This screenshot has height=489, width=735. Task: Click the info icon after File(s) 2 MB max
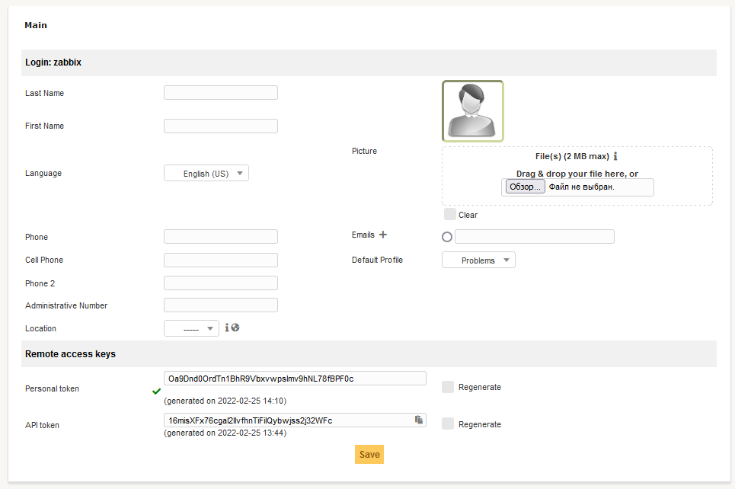[x=615, y=156]
